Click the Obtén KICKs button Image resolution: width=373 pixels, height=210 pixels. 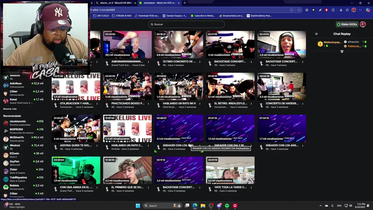347,24
